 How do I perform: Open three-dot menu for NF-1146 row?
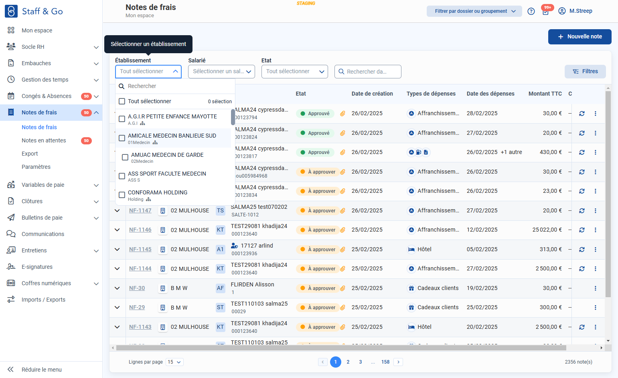595,230
